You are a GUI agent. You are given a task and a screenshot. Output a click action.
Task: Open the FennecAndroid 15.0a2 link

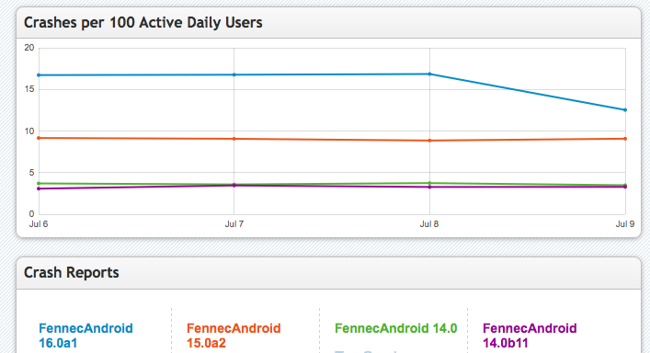click(234, 336)
